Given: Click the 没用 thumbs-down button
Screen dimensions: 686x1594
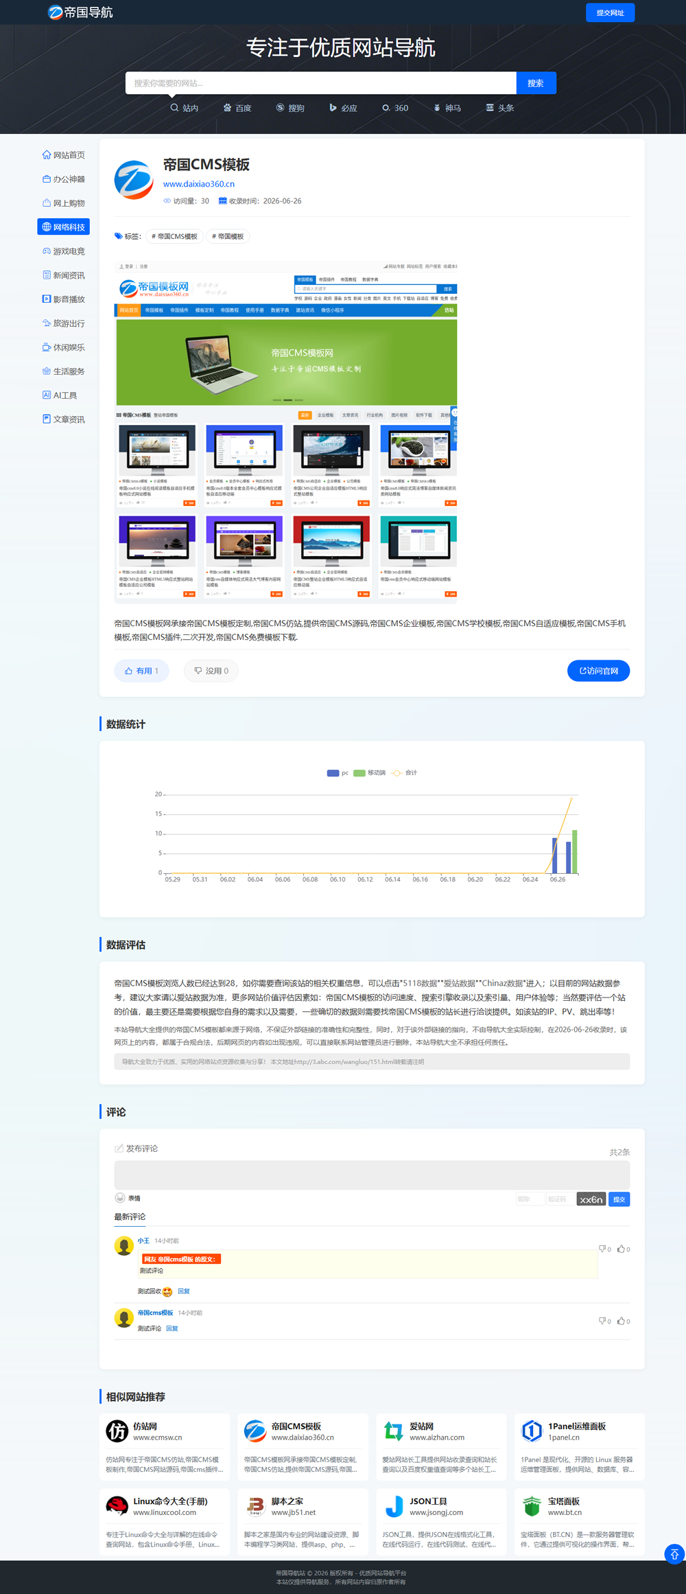Looking at the screenshot, I should (211, 671).
